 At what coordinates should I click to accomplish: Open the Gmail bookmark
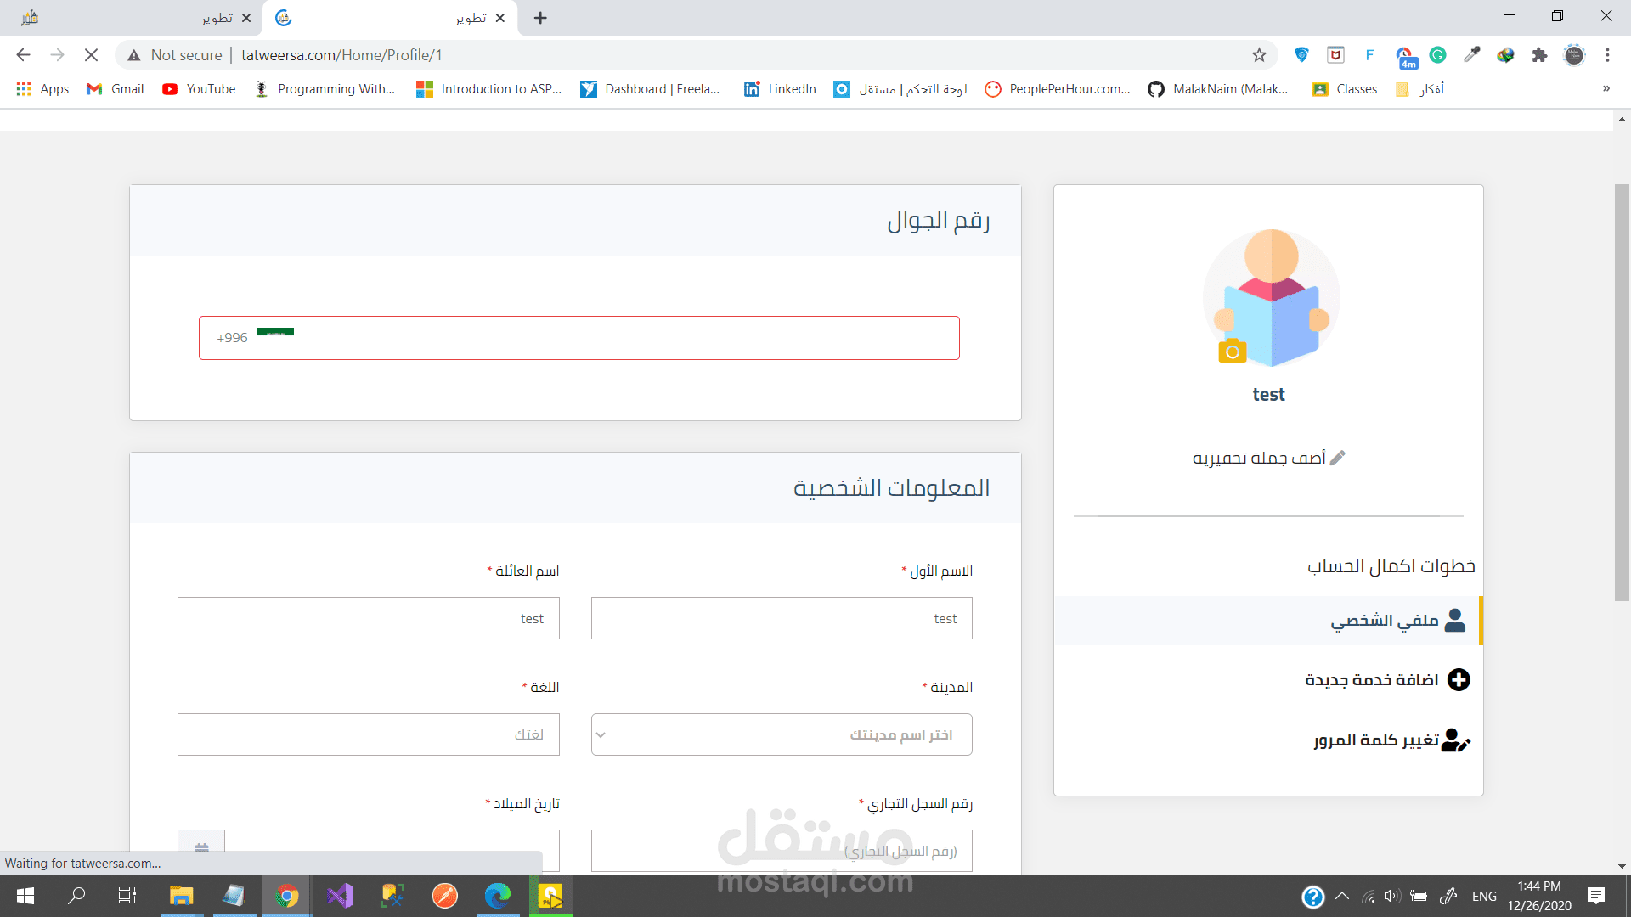(116, 88)
